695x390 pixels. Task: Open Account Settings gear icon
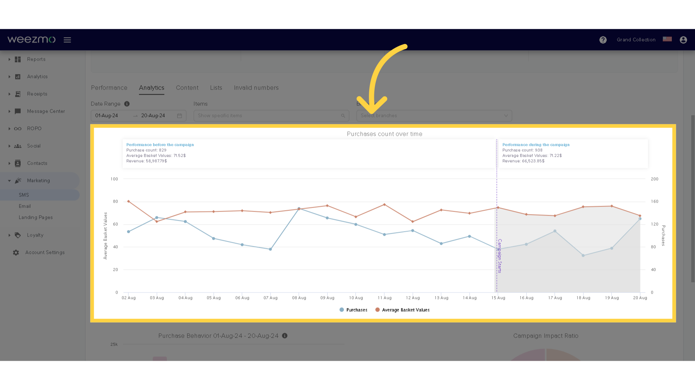click(x=16, y=252)
